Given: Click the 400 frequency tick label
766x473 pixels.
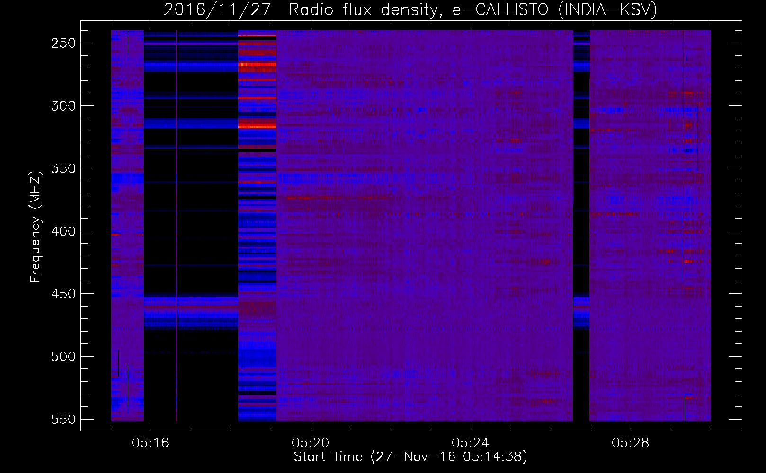Looking at the screenshot, I should tap(63, 231).
